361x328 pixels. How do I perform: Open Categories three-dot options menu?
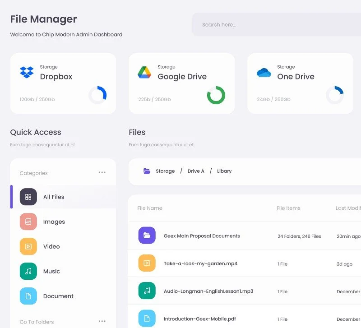coord(102,173)
